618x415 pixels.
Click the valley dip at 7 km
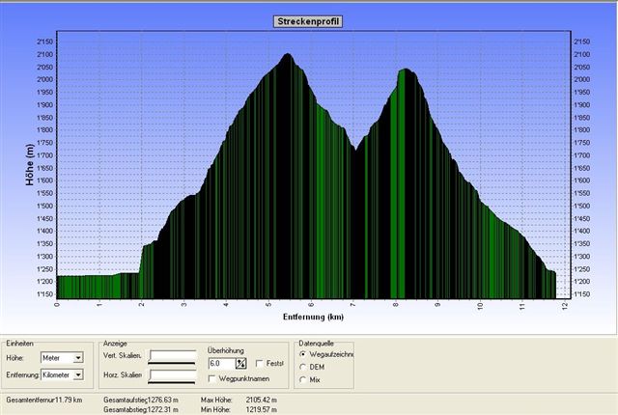(x=355, y=150)
